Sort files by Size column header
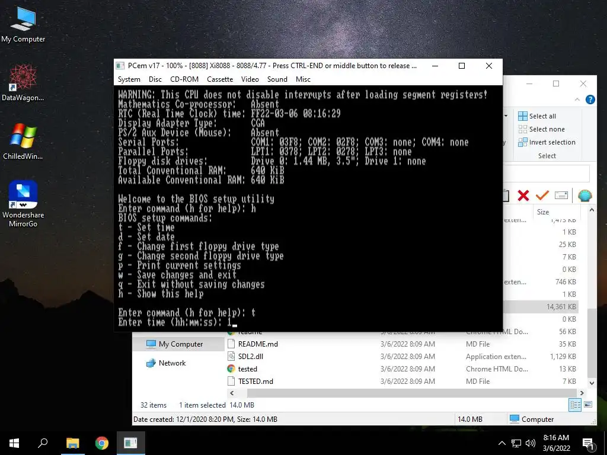Image resolution: width=607 pixels, height=455 pixels. point(543,212)
